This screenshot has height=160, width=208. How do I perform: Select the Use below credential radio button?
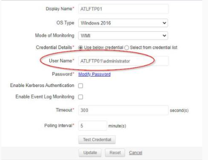(81, 47)
